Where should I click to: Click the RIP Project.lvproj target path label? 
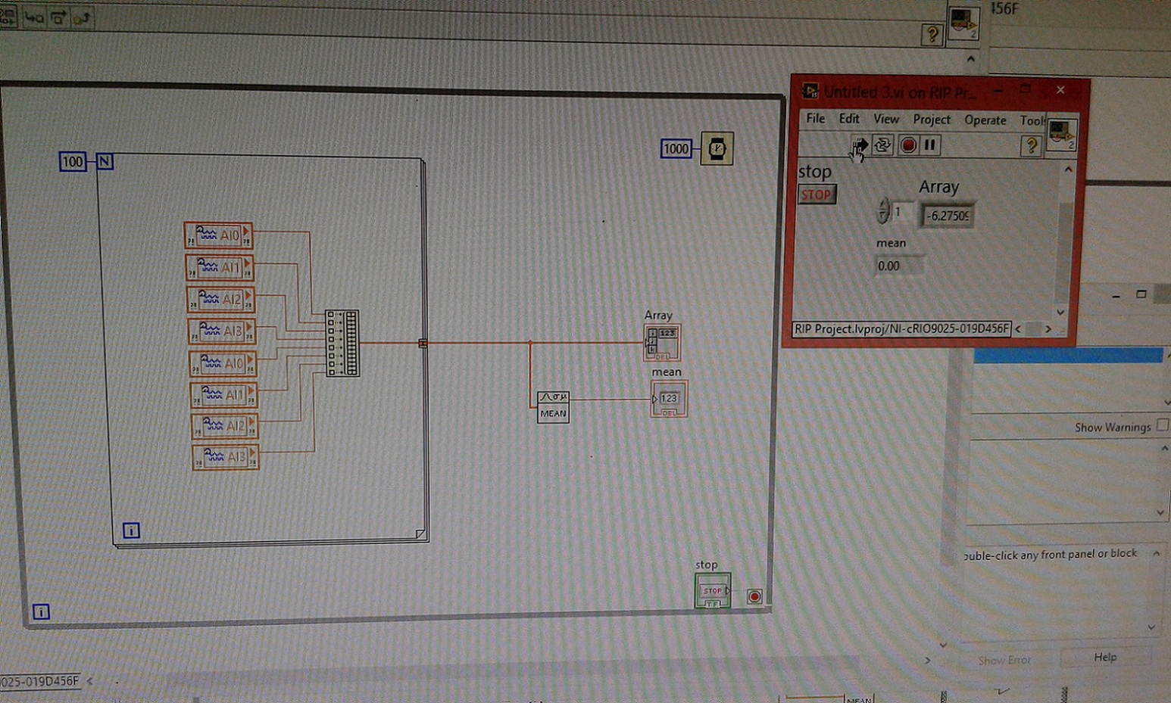coord(901,328)
